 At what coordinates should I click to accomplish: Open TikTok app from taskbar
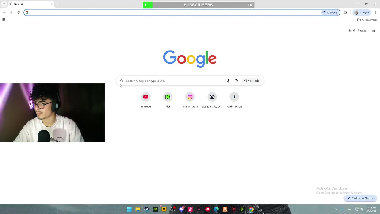click(x=190, y=209)
